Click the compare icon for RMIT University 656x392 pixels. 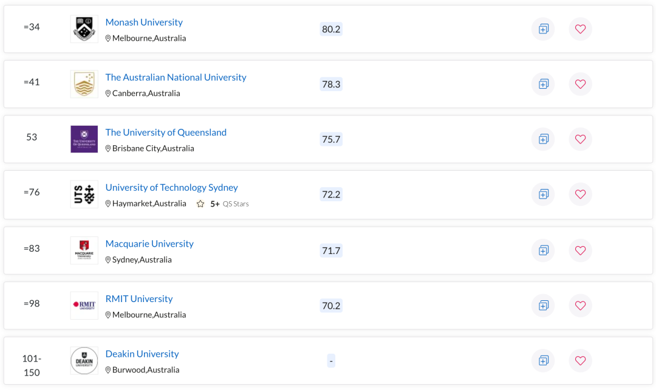(542, 306)
